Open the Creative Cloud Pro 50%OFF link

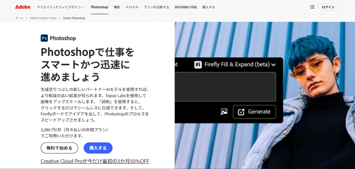point(95,161)
